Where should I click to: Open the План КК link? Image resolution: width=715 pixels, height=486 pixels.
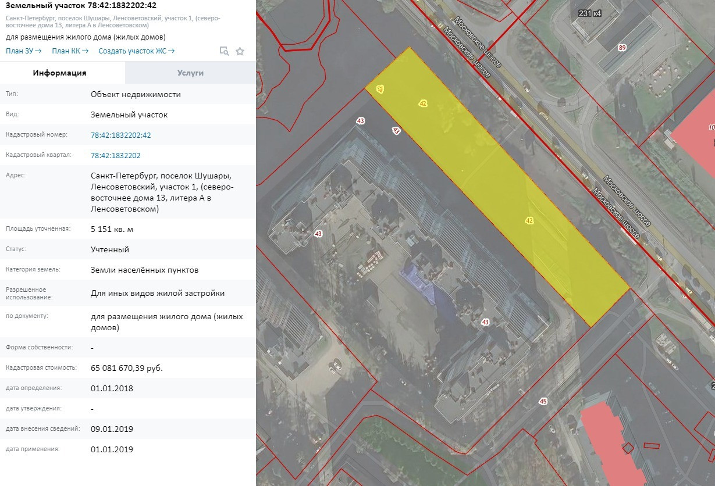(x=70, y=51)
